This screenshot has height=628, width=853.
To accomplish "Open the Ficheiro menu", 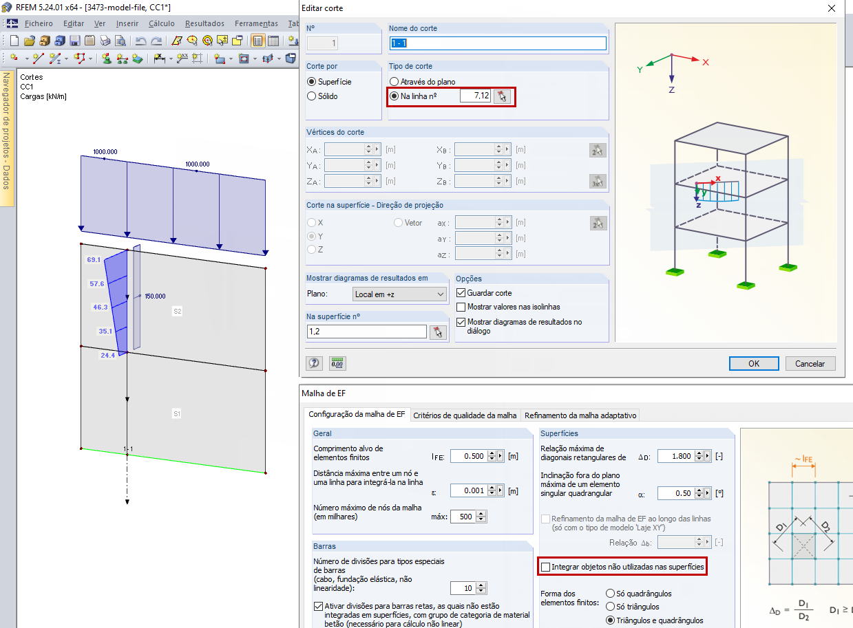I will (39, 23).
